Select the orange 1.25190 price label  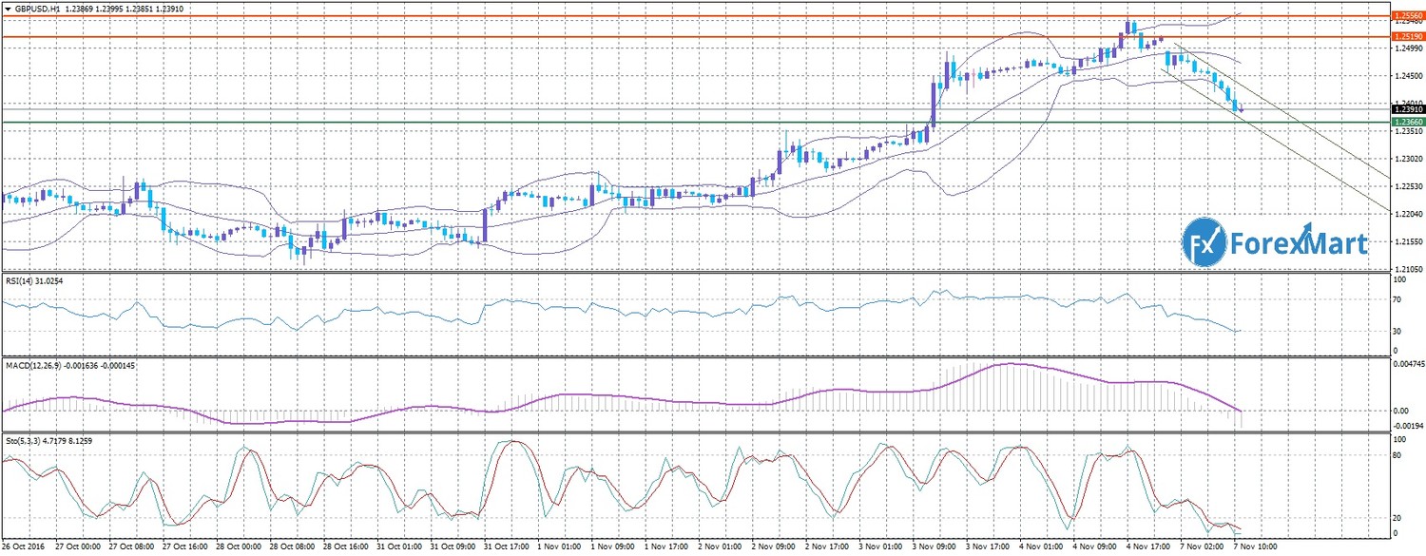tap(1406, 37)
